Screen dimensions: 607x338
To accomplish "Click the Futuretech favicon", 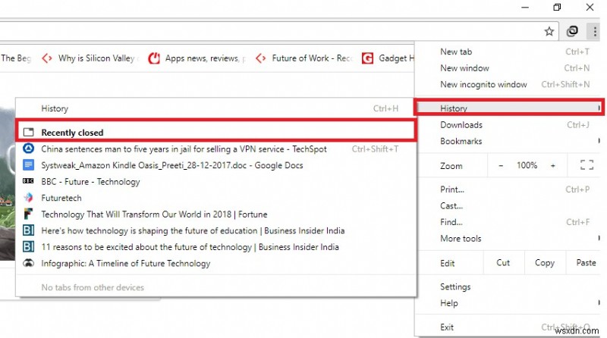I will [28, 198].
